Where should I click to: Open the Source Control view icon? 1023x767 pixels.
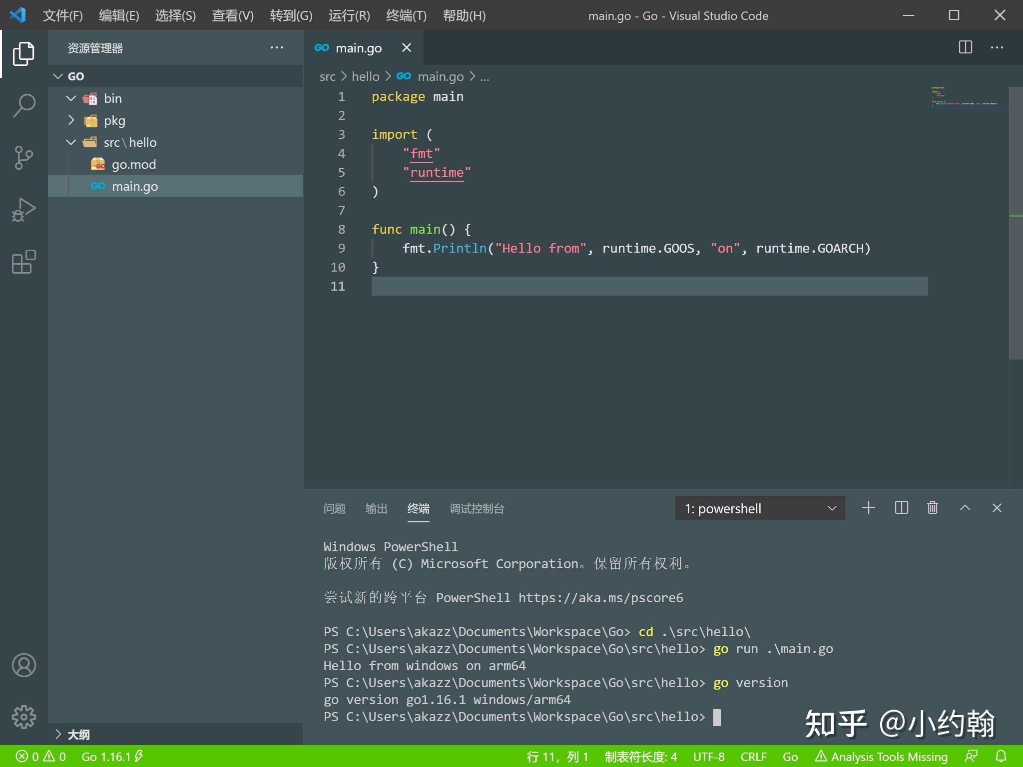point(23,158)
